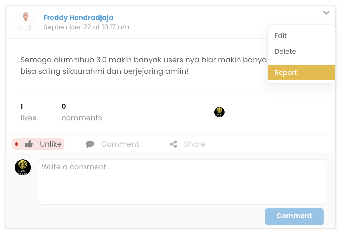
Task: Click the red dot on the Unlike button
Action: click(x=17, y=144)
